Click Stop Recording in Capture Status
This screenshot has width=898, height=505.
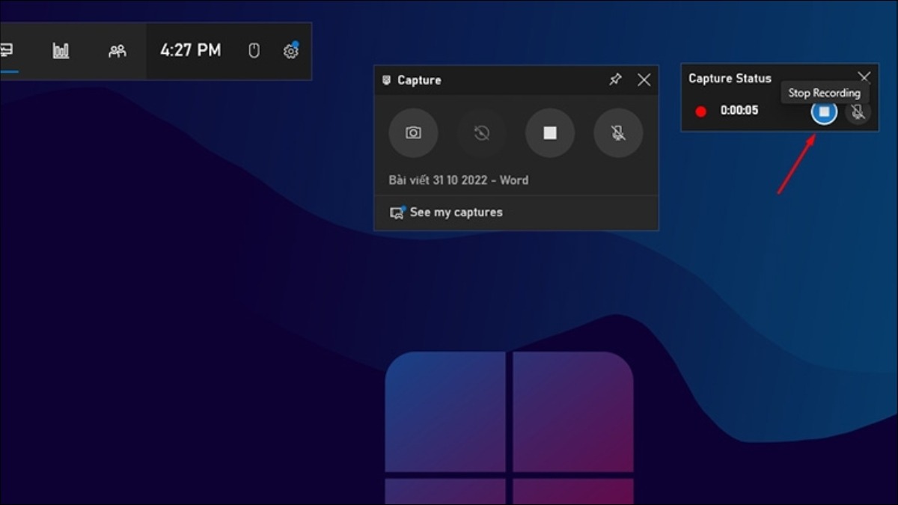click(x=824, y=111)
